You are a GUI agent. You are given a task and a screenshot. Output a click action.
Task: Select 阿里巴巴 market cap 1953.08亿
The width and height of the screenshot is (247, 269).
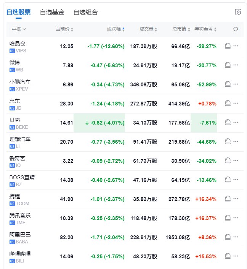(x=178, y=237)
